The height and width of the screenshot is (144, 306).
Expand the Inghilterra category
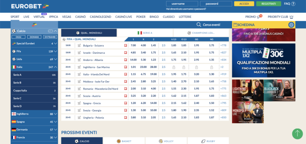[55, 114]
